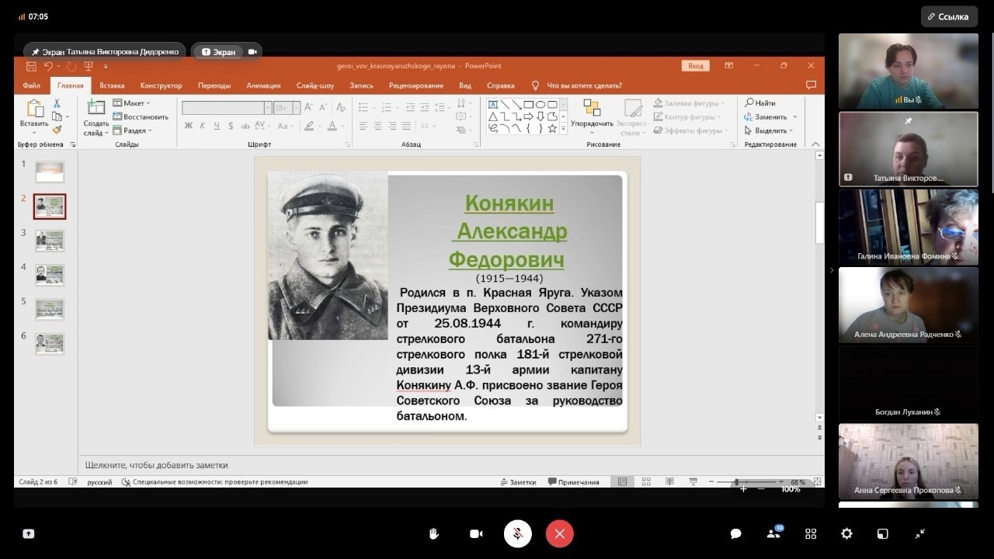Select Галина Ивановна Фомина's video tile
994x559 pixels.
[909, 227]
